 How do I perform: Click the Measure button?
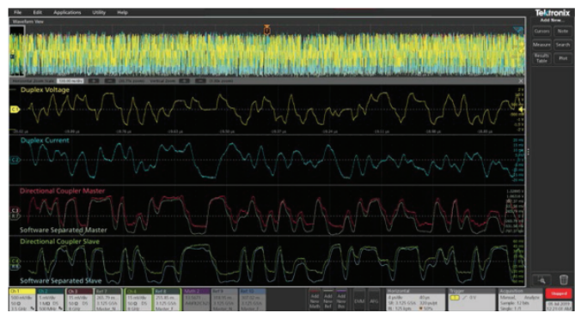pyautogui.click(x=541, y=45)
